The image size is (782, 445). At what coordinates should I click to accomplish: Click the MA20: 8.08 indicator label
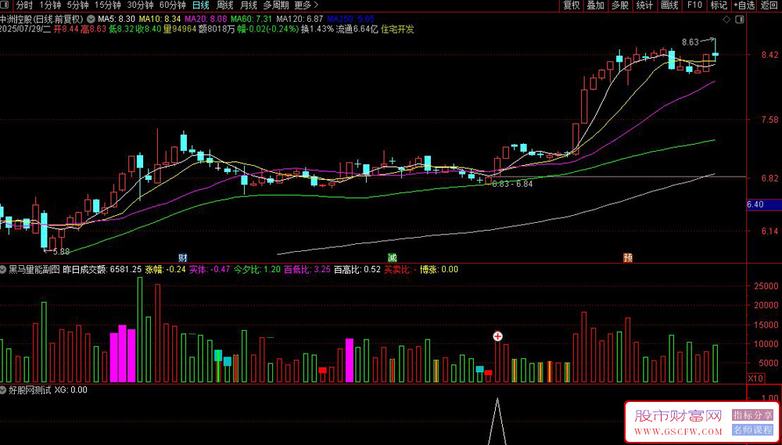click(x=206, y=19)
